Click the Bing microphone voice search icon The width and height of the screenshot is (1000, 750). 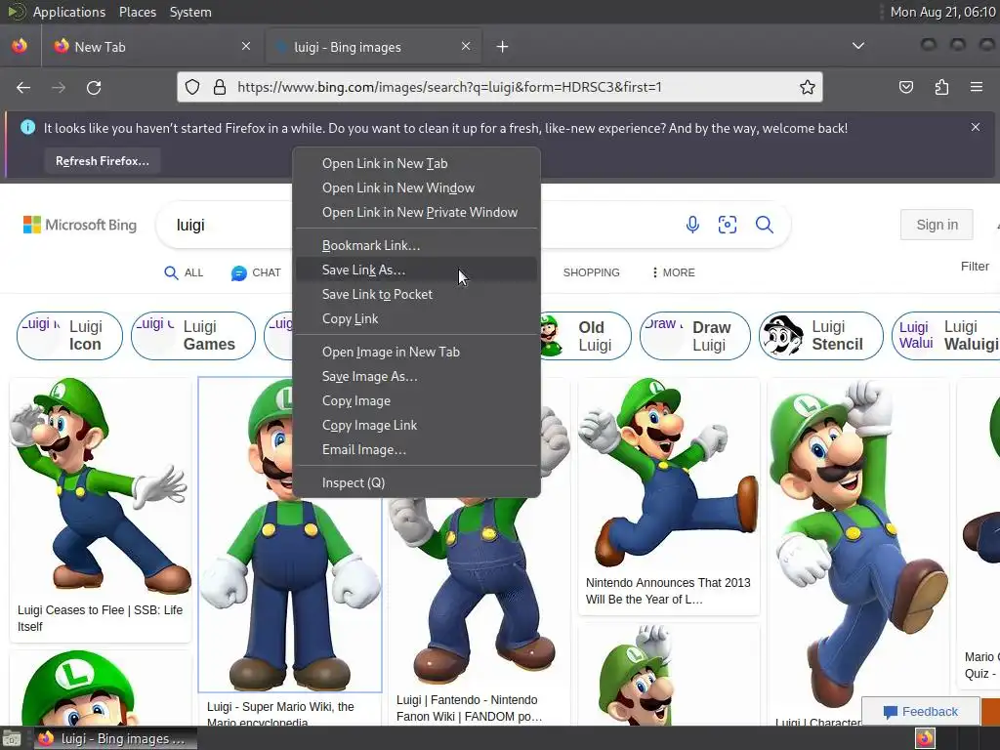pos(692,225)
